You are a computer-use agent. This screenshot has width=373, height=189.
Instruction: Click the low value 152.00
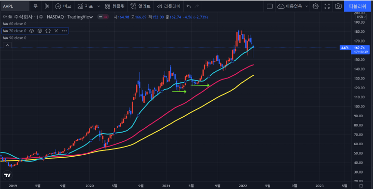point(158,17)
